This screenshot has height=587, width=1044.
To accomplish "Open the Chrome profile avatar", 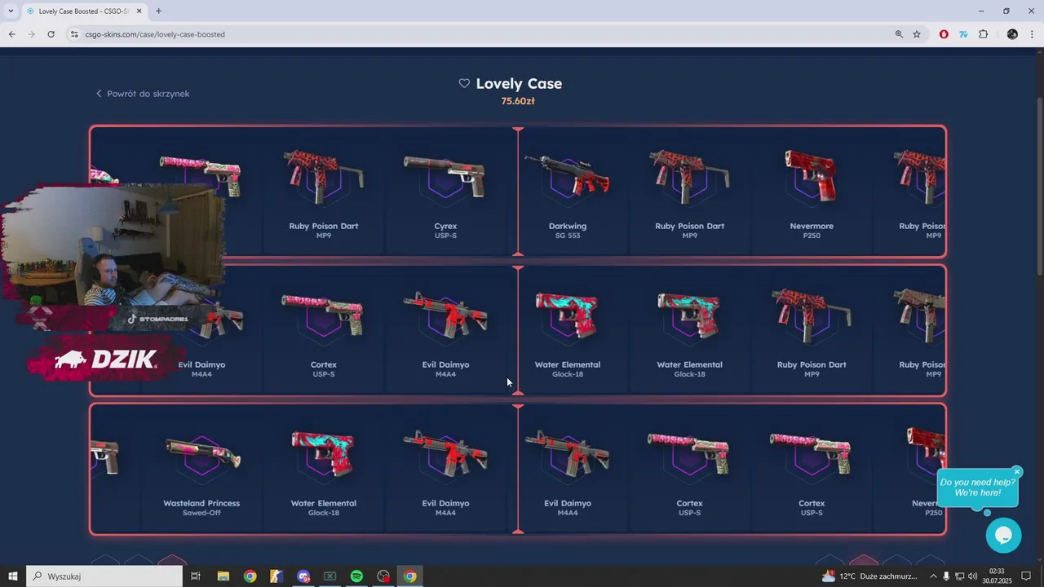I will [1012, 34].
